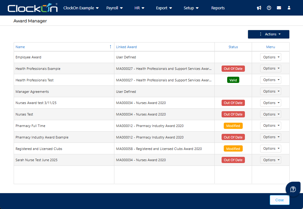Open the messages envelope icon
This screenshot has width=303, height=209.
point(279,8)
